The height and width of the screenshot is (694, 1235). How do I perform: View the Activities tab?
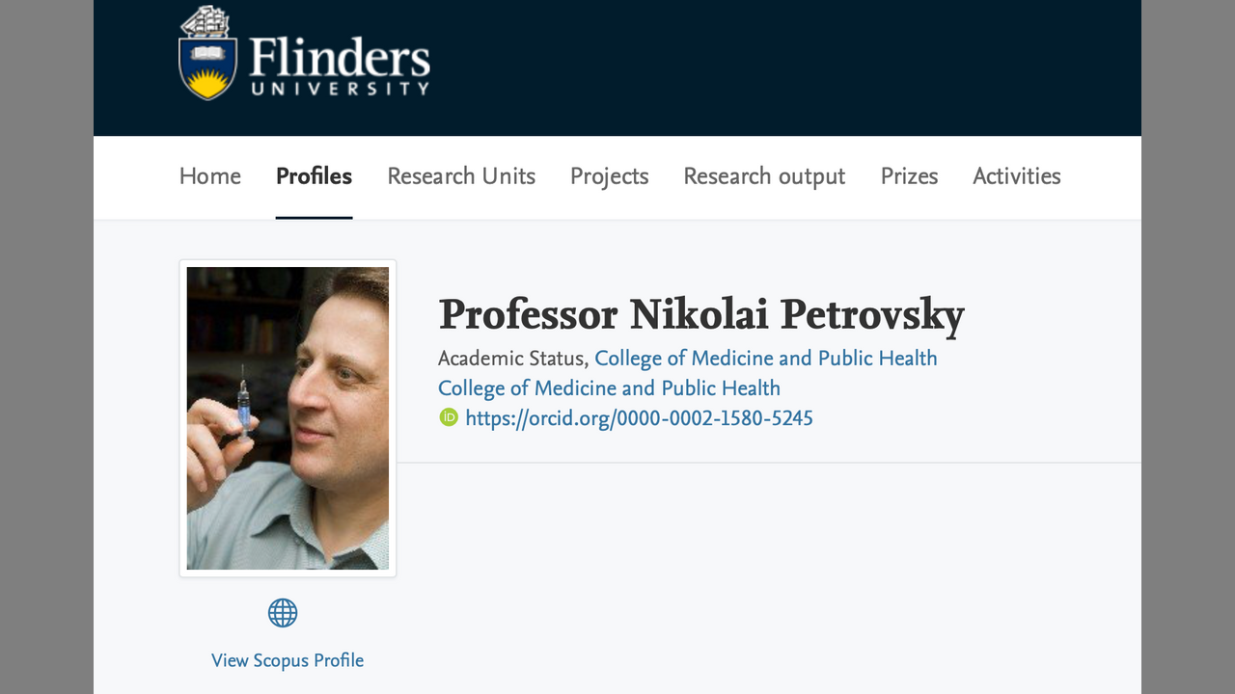point(1016,176)
